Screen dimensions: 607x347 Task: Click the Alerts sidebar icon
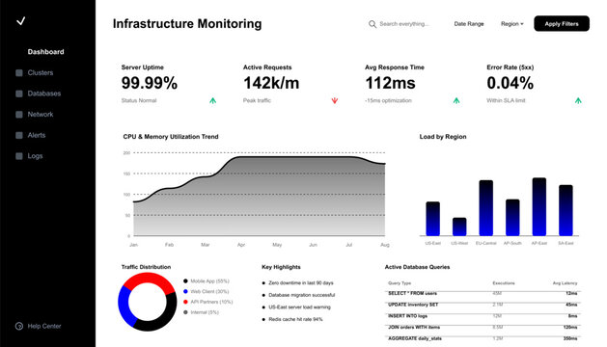click(x=19, y=135)
